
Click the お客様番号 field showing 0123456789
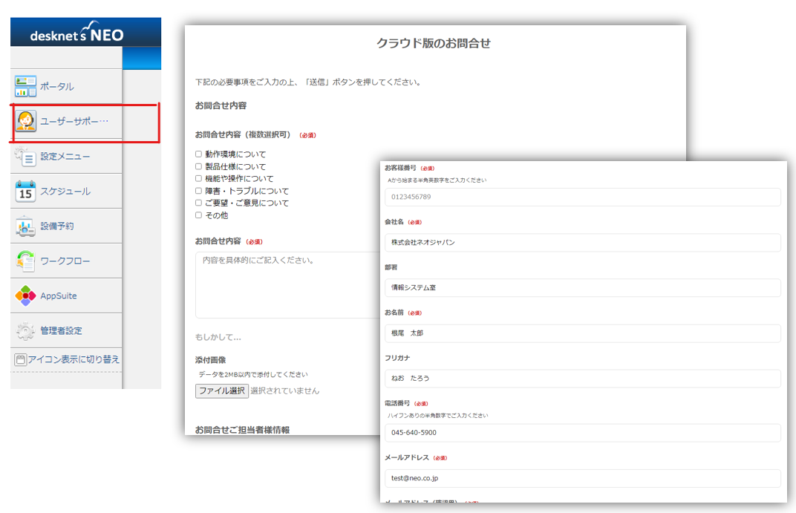[x=582, y=197]
